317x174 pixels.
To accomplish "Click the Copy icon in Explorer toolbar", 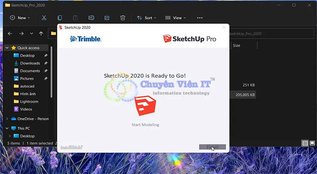I will click(x=60, y=18).
